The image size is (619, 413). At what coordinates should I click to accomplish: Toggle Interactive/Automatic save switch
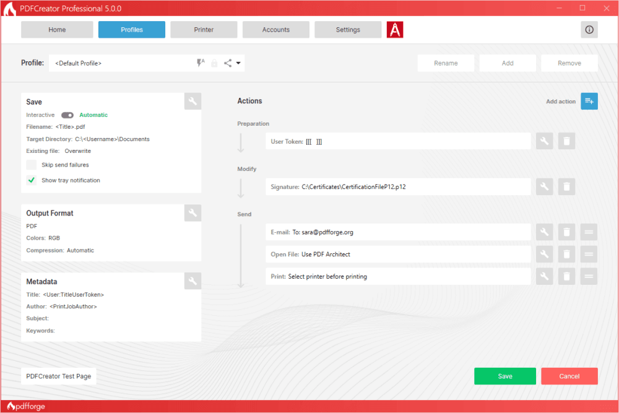[67, 115]
